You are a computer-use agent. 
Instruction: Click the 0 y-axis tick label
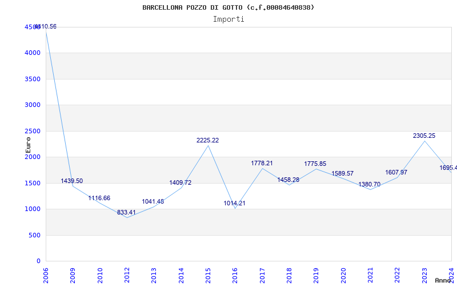pos(38,261)
